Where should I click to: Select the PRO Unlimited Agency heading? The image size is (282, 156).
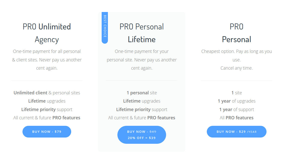pos(47,33)
